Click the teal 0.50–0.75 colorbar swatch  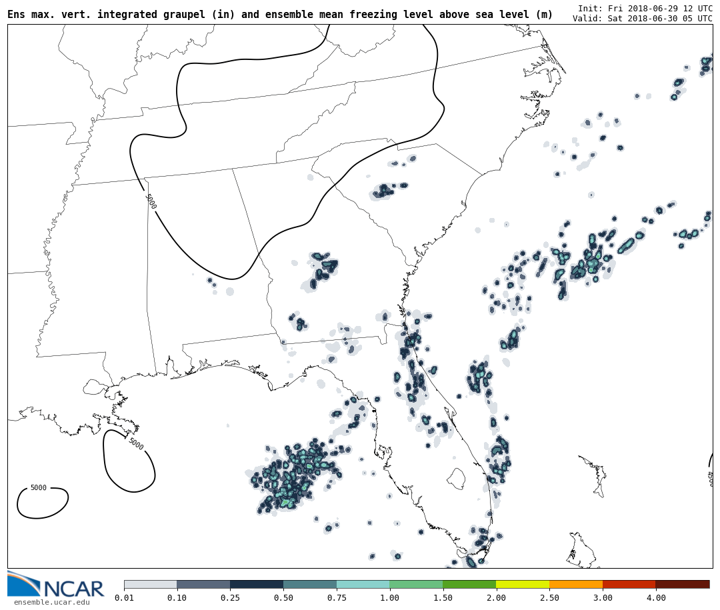[x=310, y=584]
